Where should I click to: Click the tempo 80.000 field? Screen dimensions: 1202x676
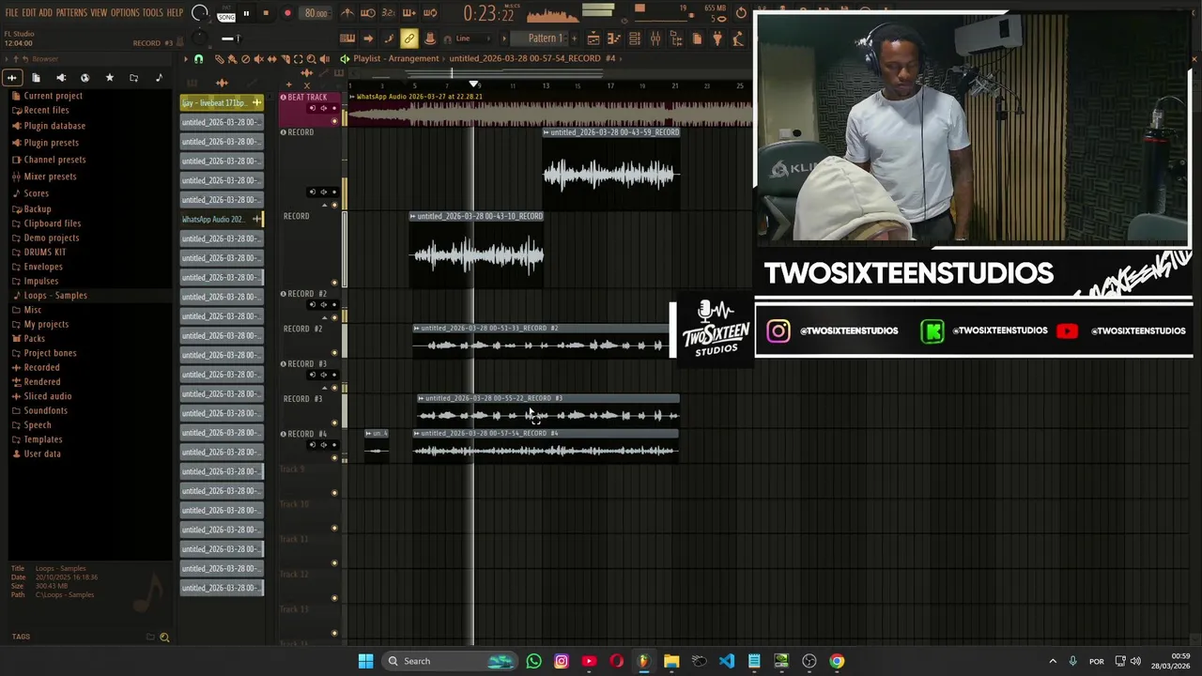316,13
